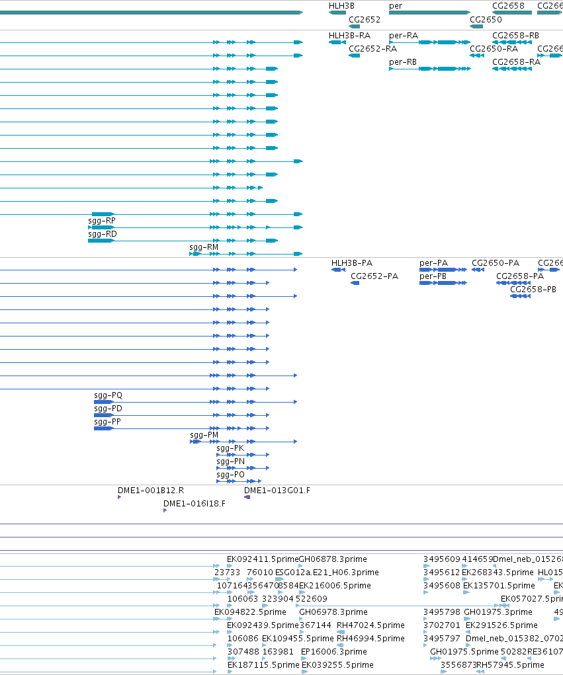Select the per gene bar in top track

pos(429,13)
